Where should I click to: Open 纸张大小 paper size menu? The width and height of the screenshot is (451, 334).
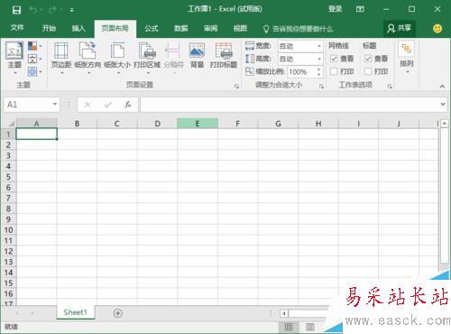[x=117, y=59]
